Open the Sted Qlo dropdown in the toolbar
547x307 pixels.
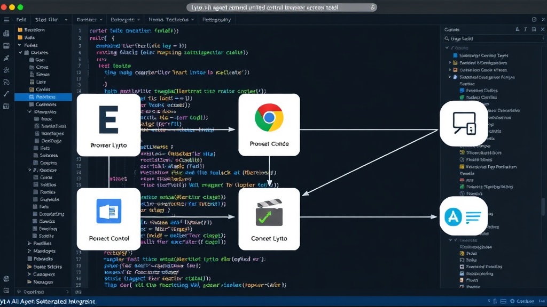tap(51, 20)
